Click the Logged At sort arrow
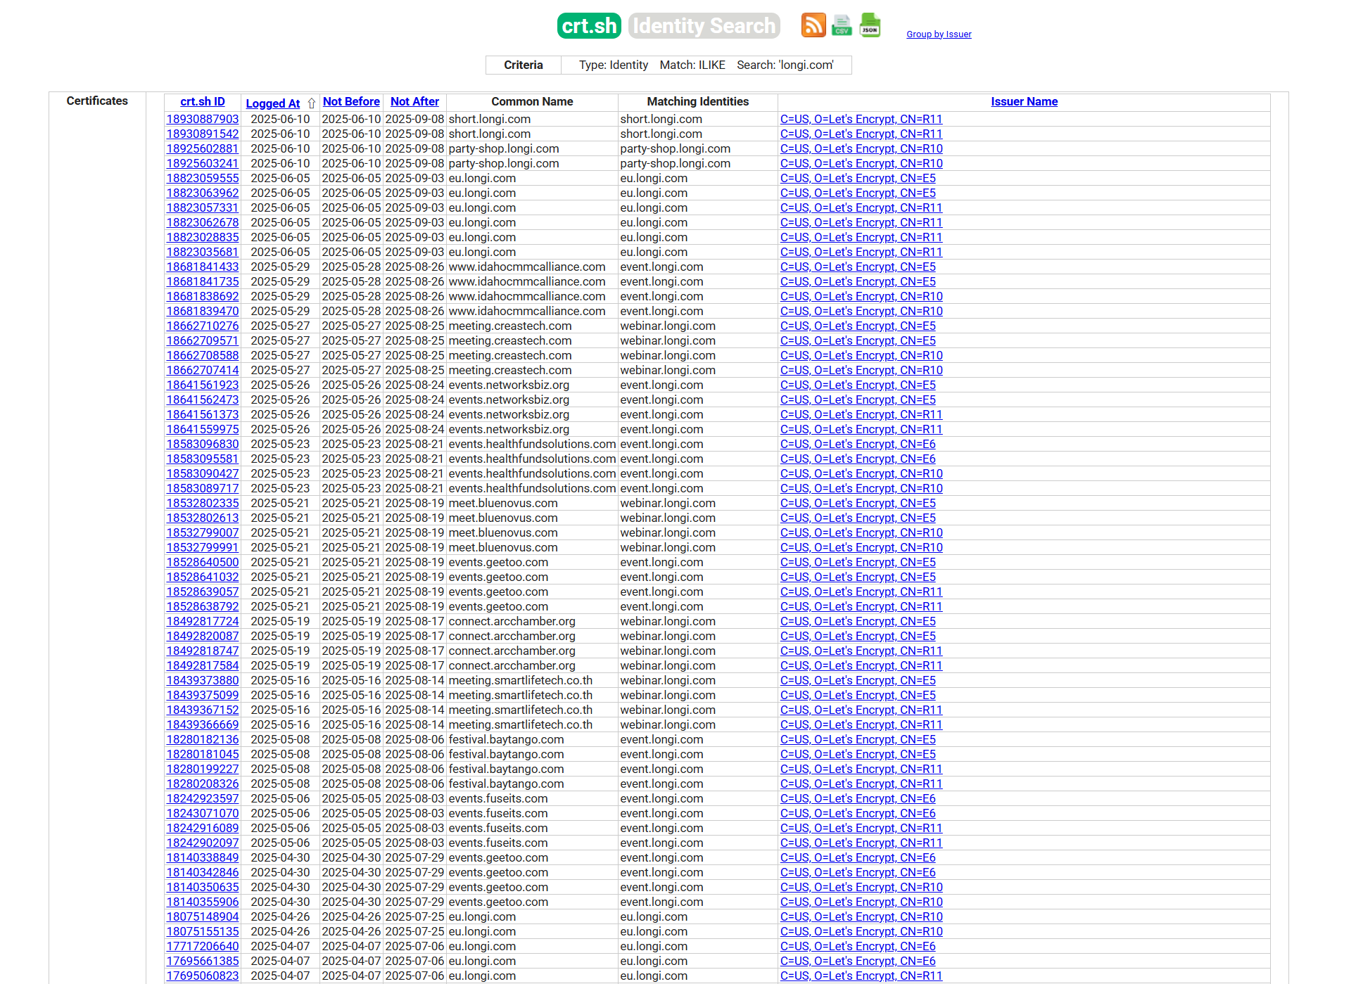This screenshot has width=1356, height=984. 312,103
